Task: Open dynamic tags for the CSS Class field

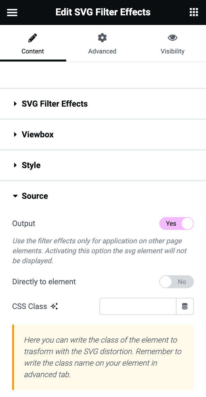Action: (x=185, y=306)
